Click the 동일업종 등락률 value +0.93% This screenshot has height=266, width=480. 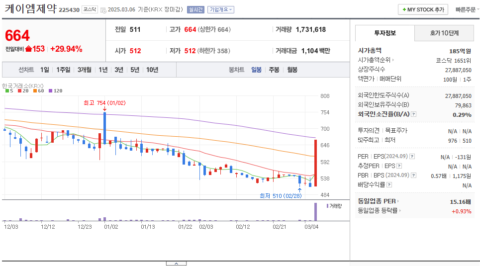pyautogui.click(x=461, y=211)
